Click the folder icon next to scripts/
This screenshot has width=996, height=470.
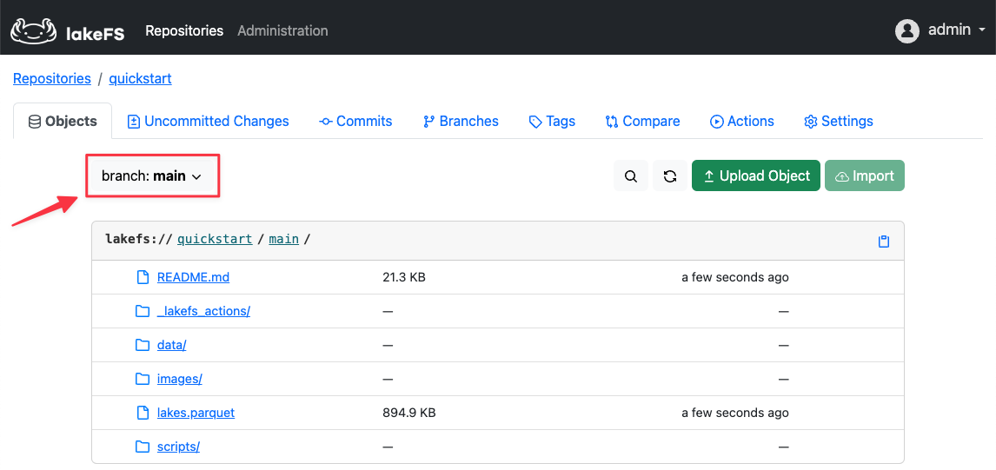(143, 447)
